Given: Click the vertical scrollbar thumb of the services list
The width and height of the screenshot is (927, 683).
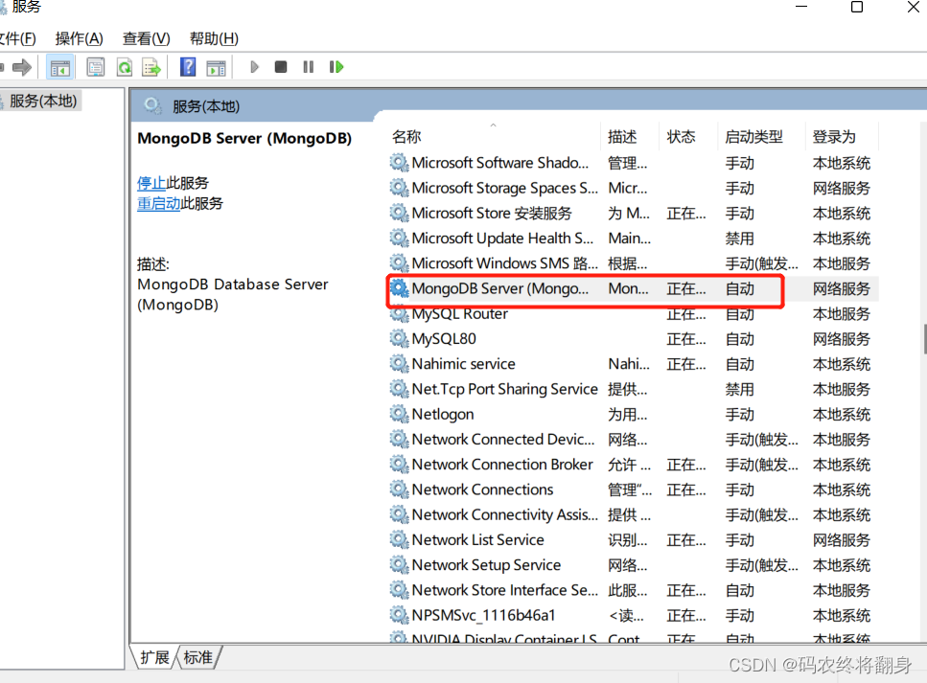Looking at the screenshot, I should pyautogui.click(x=924, y=338).
